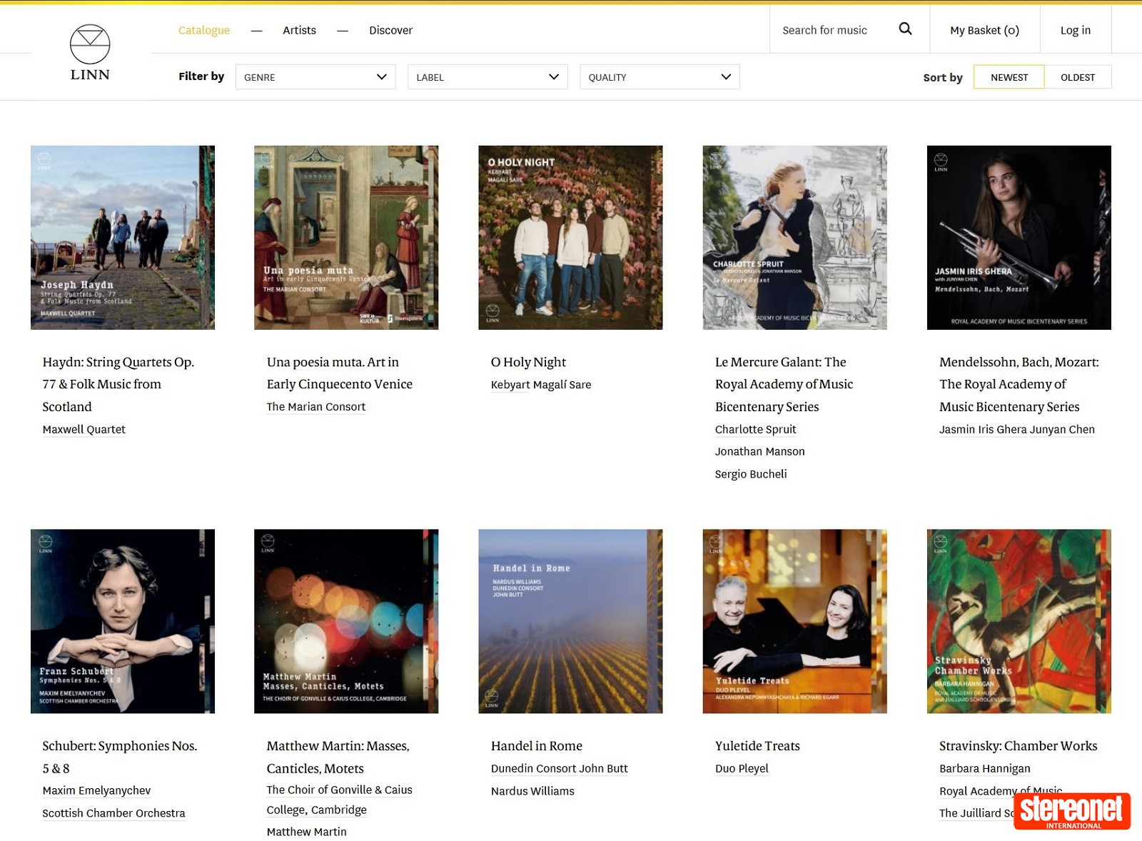Open title Schubert: Symphonies Nos. 5 & 8
This screenshot has width=1142, height=841.
coord(120,757)
